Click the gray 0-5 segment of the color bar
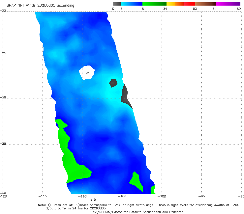Viewport: 244px width, 214px height. coord(117,4)
